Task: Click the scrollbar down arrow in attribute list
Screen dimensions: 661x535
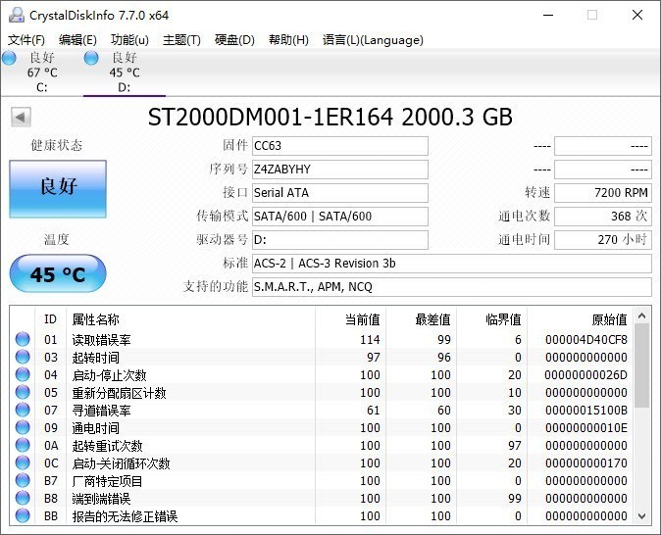Action: point(642,516)
